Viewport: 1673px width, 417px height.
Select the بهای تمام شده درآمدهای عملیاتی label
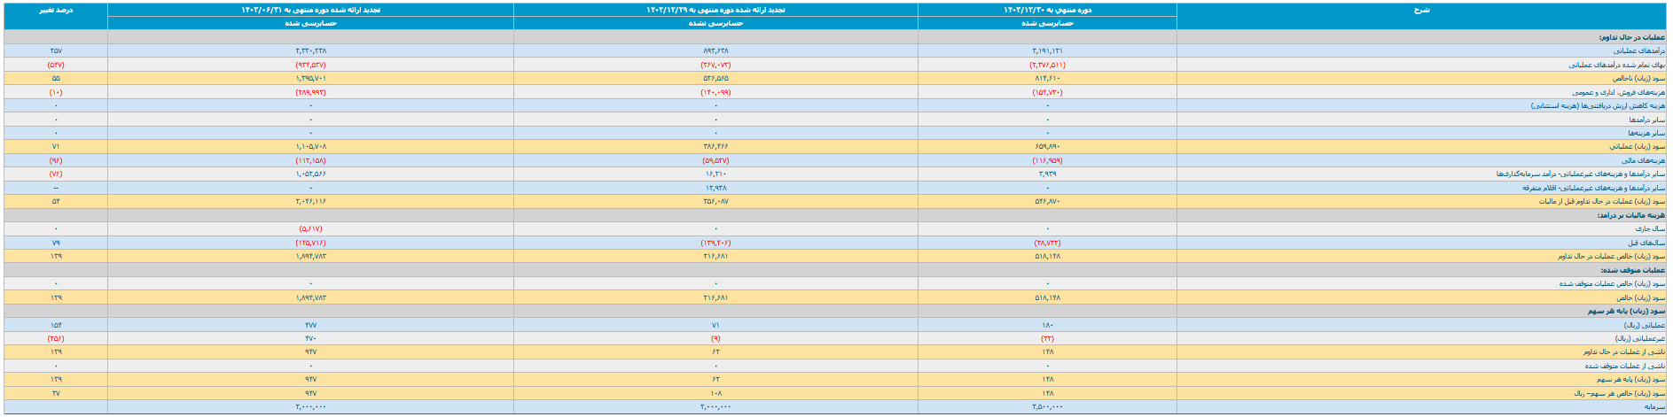click(x=1616, y=66)
